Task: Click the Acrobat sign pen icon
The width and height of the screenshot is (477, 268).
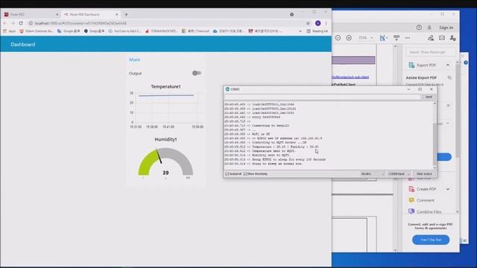Action: (431, 38)
